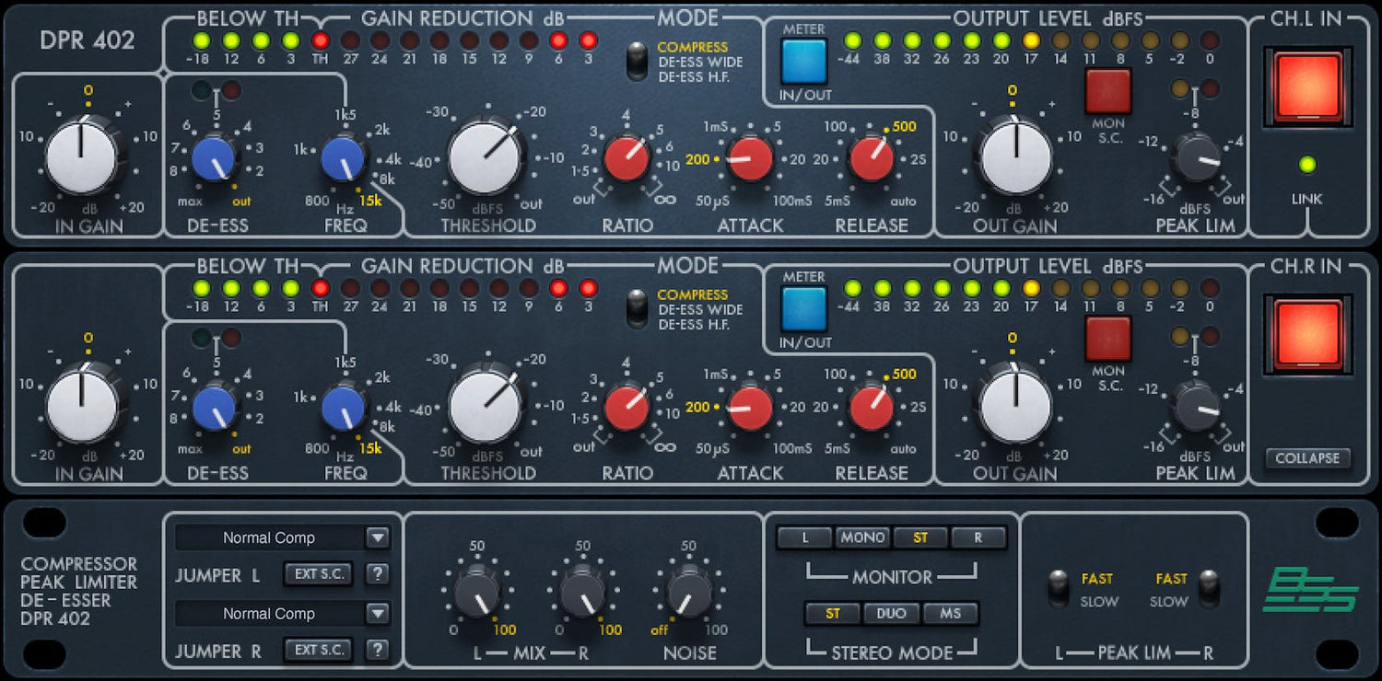Click the NOISE knob in the bottom panel

point(688,591)
